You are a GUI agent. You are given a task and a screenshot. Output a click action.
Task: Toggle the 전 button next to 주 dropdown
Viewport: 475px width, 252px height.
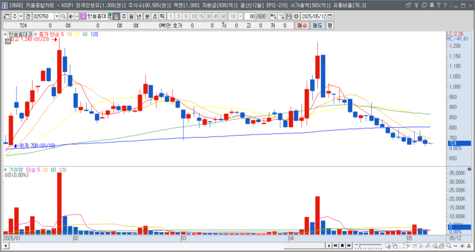[28, 17]
